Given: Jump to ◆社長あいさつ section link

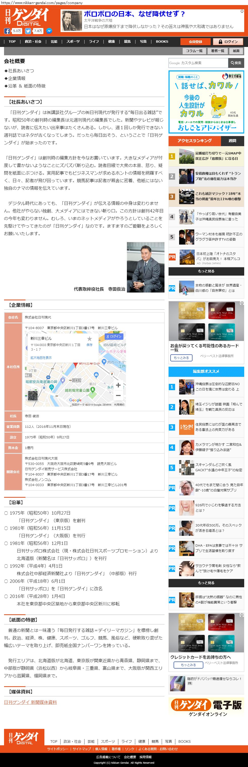Looking at the screenshot, I should 19,71.
